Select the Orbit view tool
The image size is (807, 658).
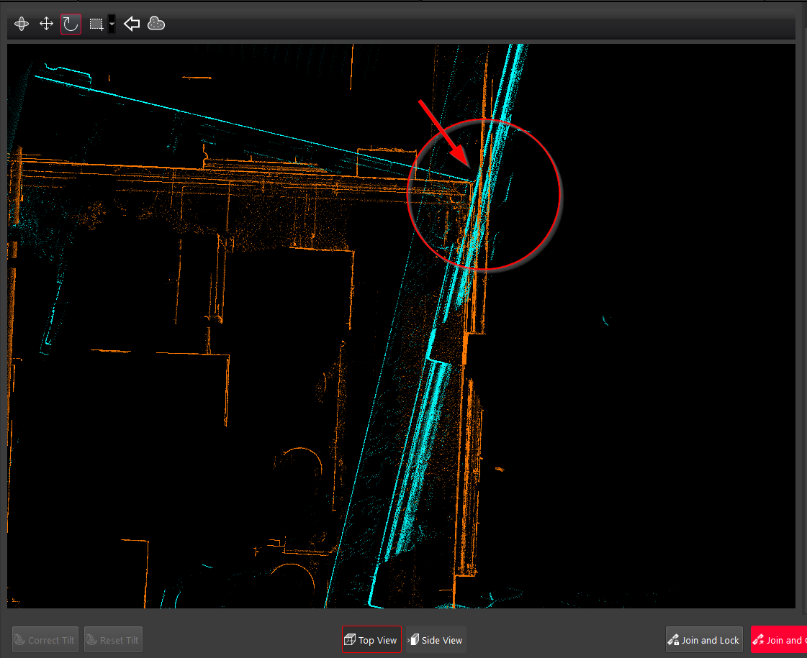(x=22, y=24)
